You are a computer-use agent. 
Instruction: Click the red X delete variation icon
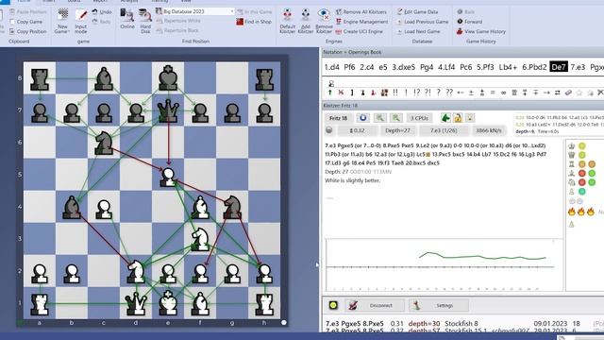(341, 93)
